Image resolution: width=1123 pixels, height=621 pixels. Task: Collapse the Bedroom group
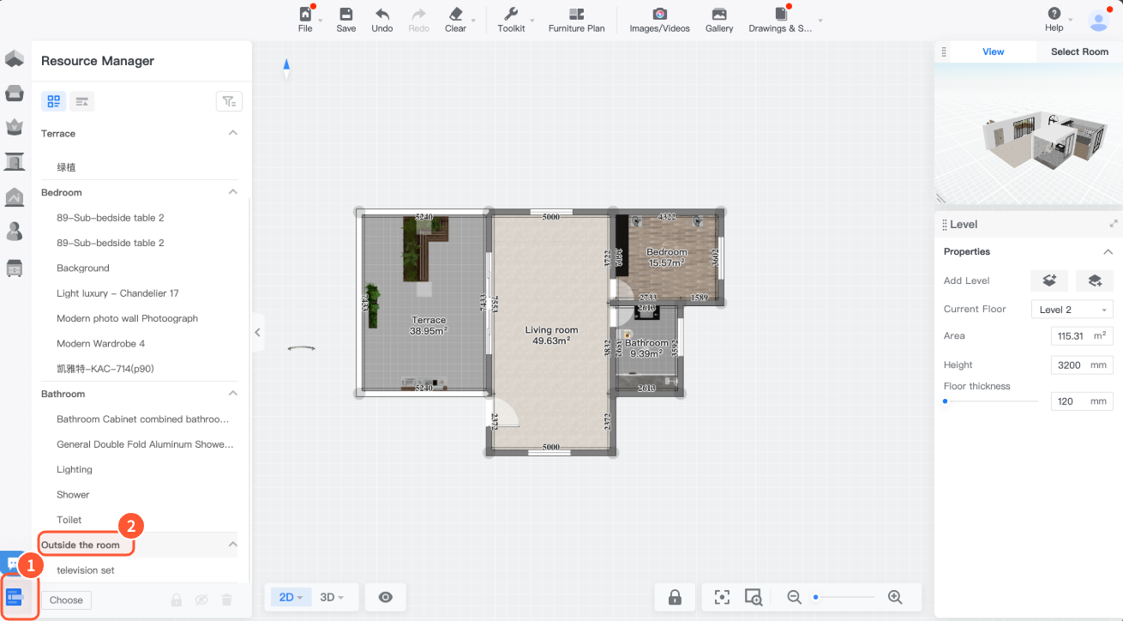[232, 192]
